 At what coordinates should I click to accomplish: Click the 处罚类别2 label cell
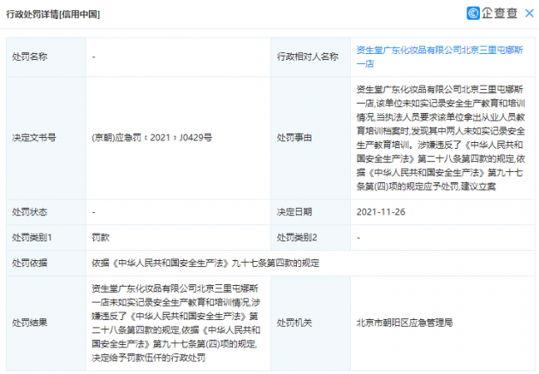click(x=311, y=238)
